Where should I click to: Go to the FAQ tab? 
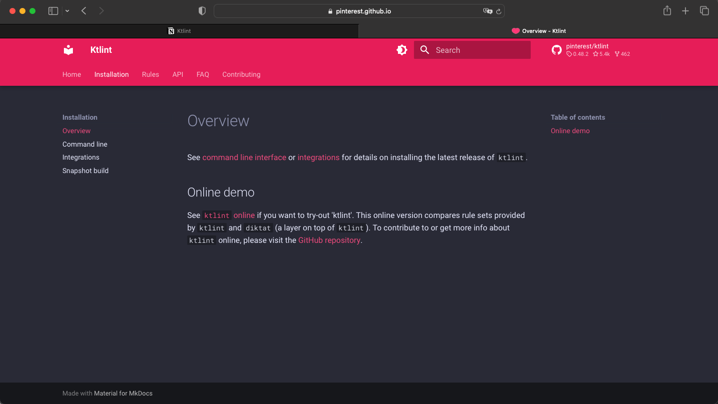[203, 74]
